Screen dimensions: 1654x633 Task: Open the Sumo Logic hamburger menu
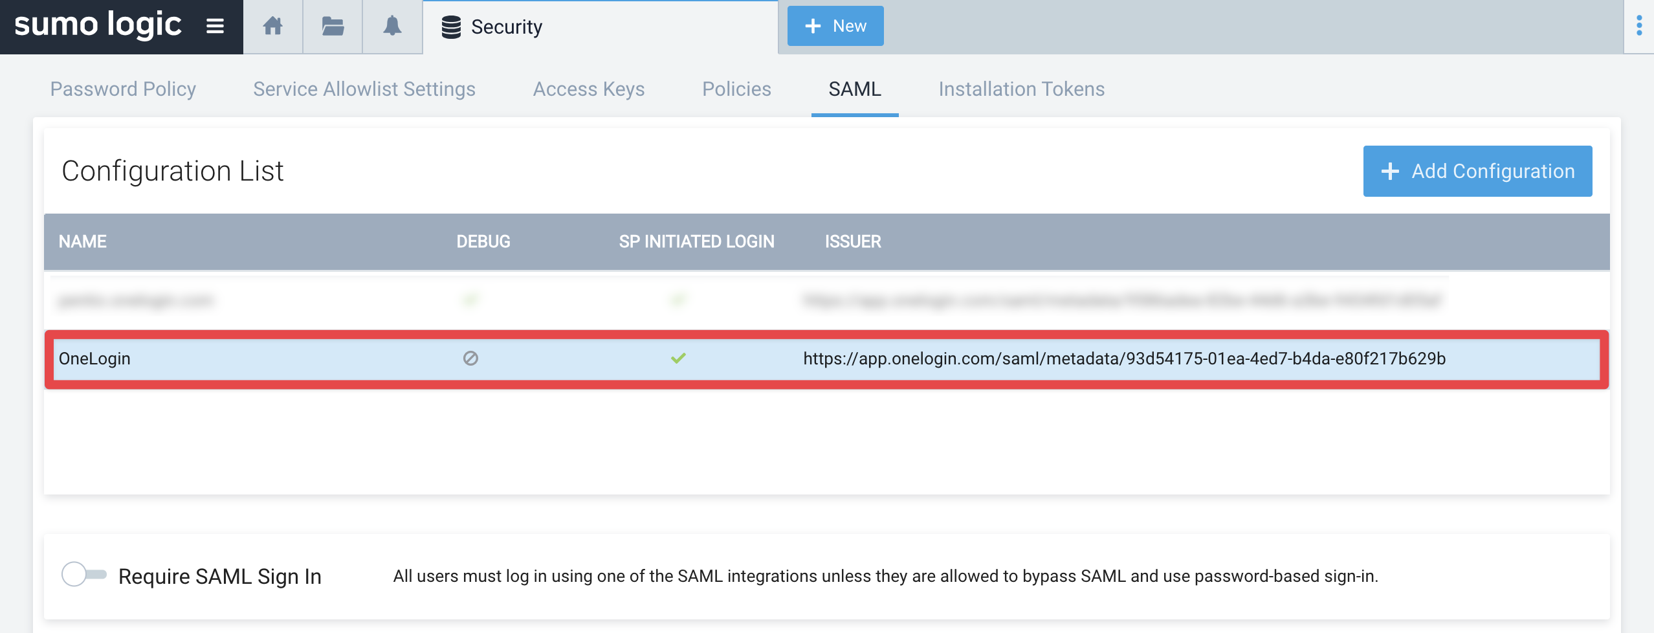[215, 26]
